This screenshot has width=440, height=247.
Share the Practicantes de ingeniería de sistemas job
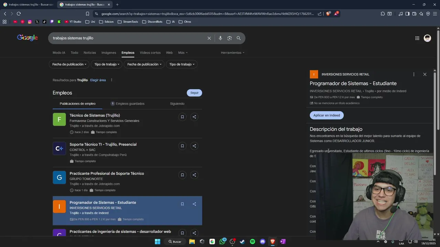194,233
